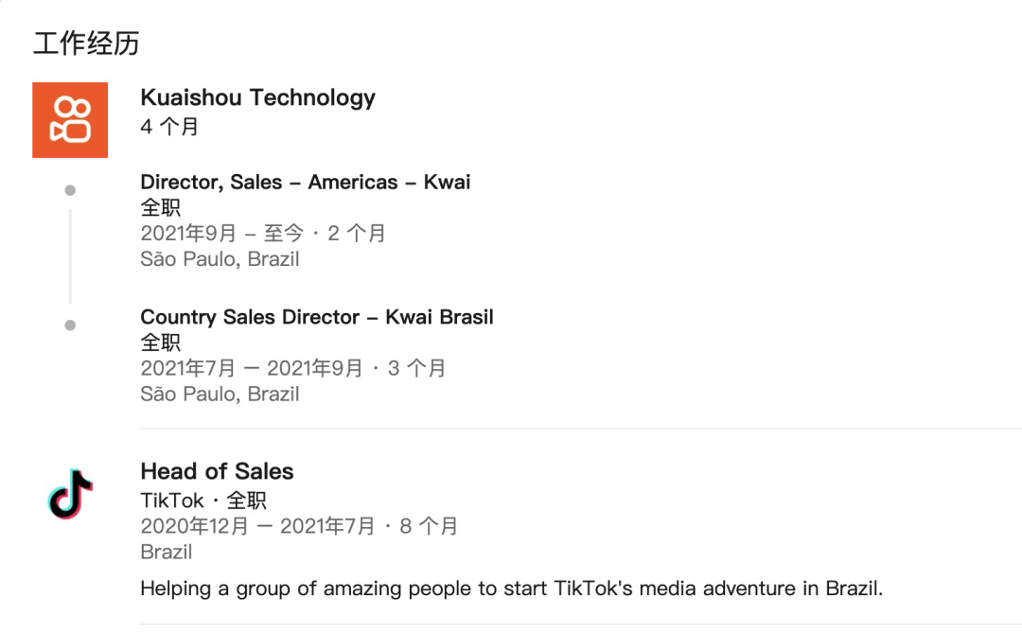Viewport: 1022px width, 633px height.
Task: Click the "4 个月" total duration text
Action: (x=169, y=127)
